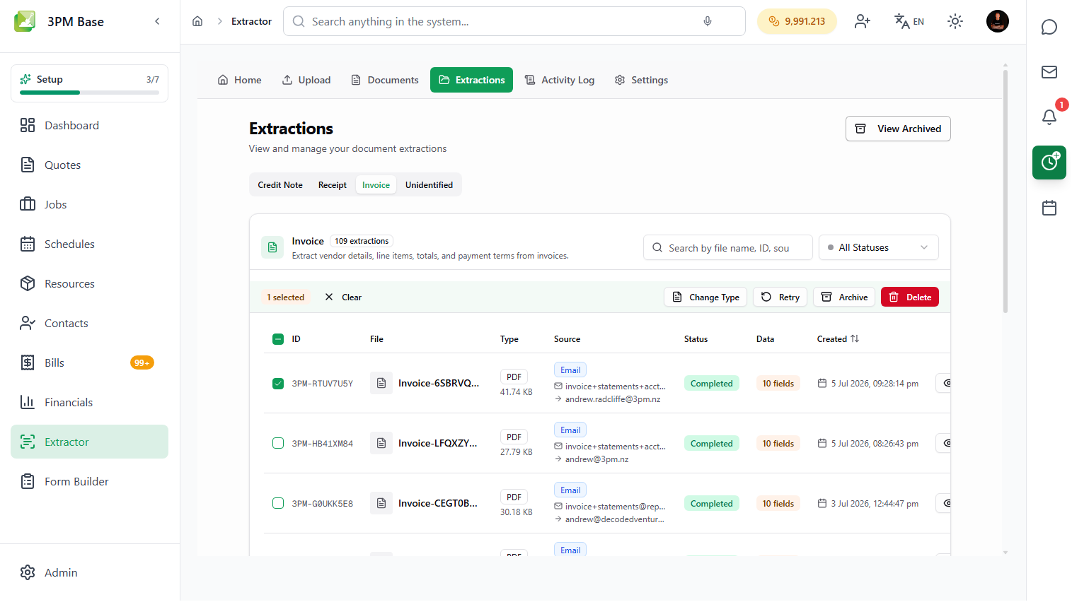Screen dimensions: 1072x602
Task: Open mail icon in right rail
Action: click(1049, 72)
